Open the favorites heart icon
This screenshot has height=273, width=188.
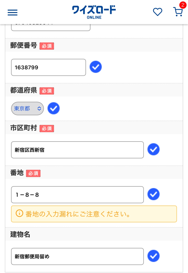point(158,12)
